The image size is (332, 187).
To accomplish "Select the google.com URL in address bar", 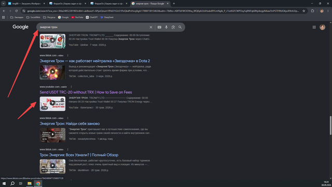I will (x=163, y=11).
